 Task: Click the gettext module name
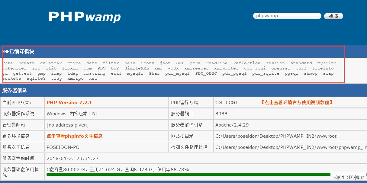click(x=22, y=73)
